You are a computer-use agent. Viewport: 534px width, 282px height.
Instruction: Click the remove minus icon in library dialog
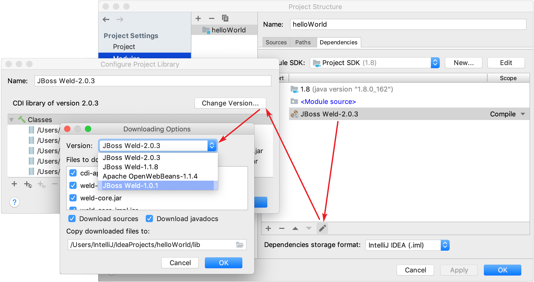click(x=55, y=184)
